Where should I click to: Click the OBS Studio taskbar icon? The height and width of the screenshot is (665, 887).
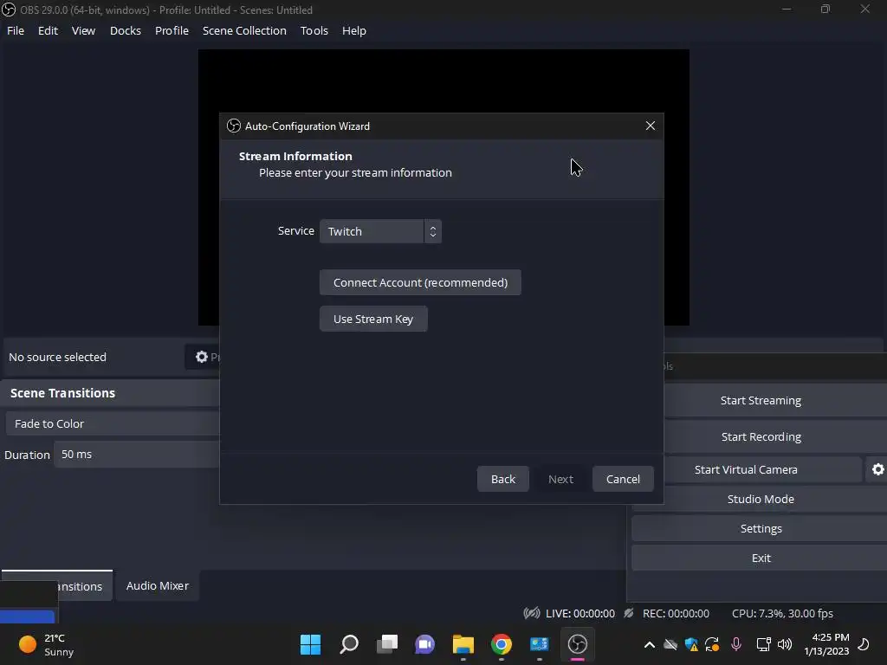point(578,644)
